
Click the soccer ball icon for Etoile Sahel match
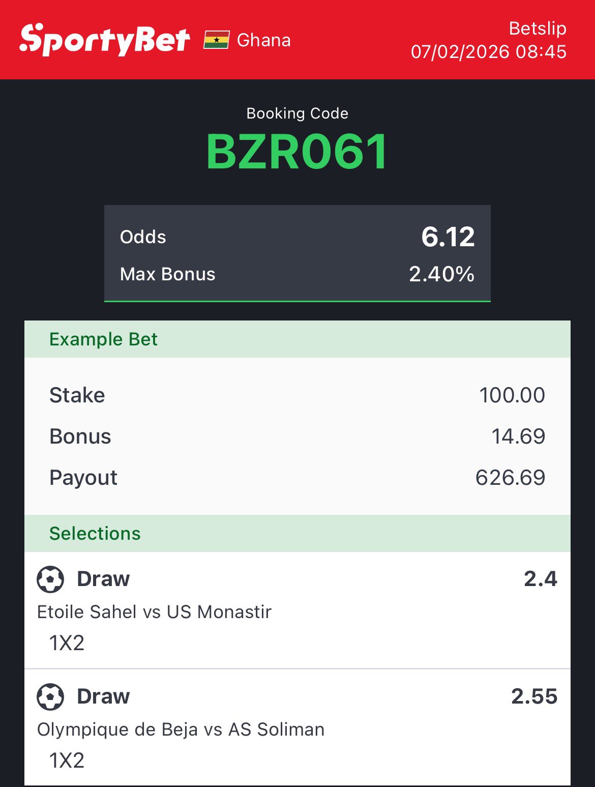click(50, 579)
